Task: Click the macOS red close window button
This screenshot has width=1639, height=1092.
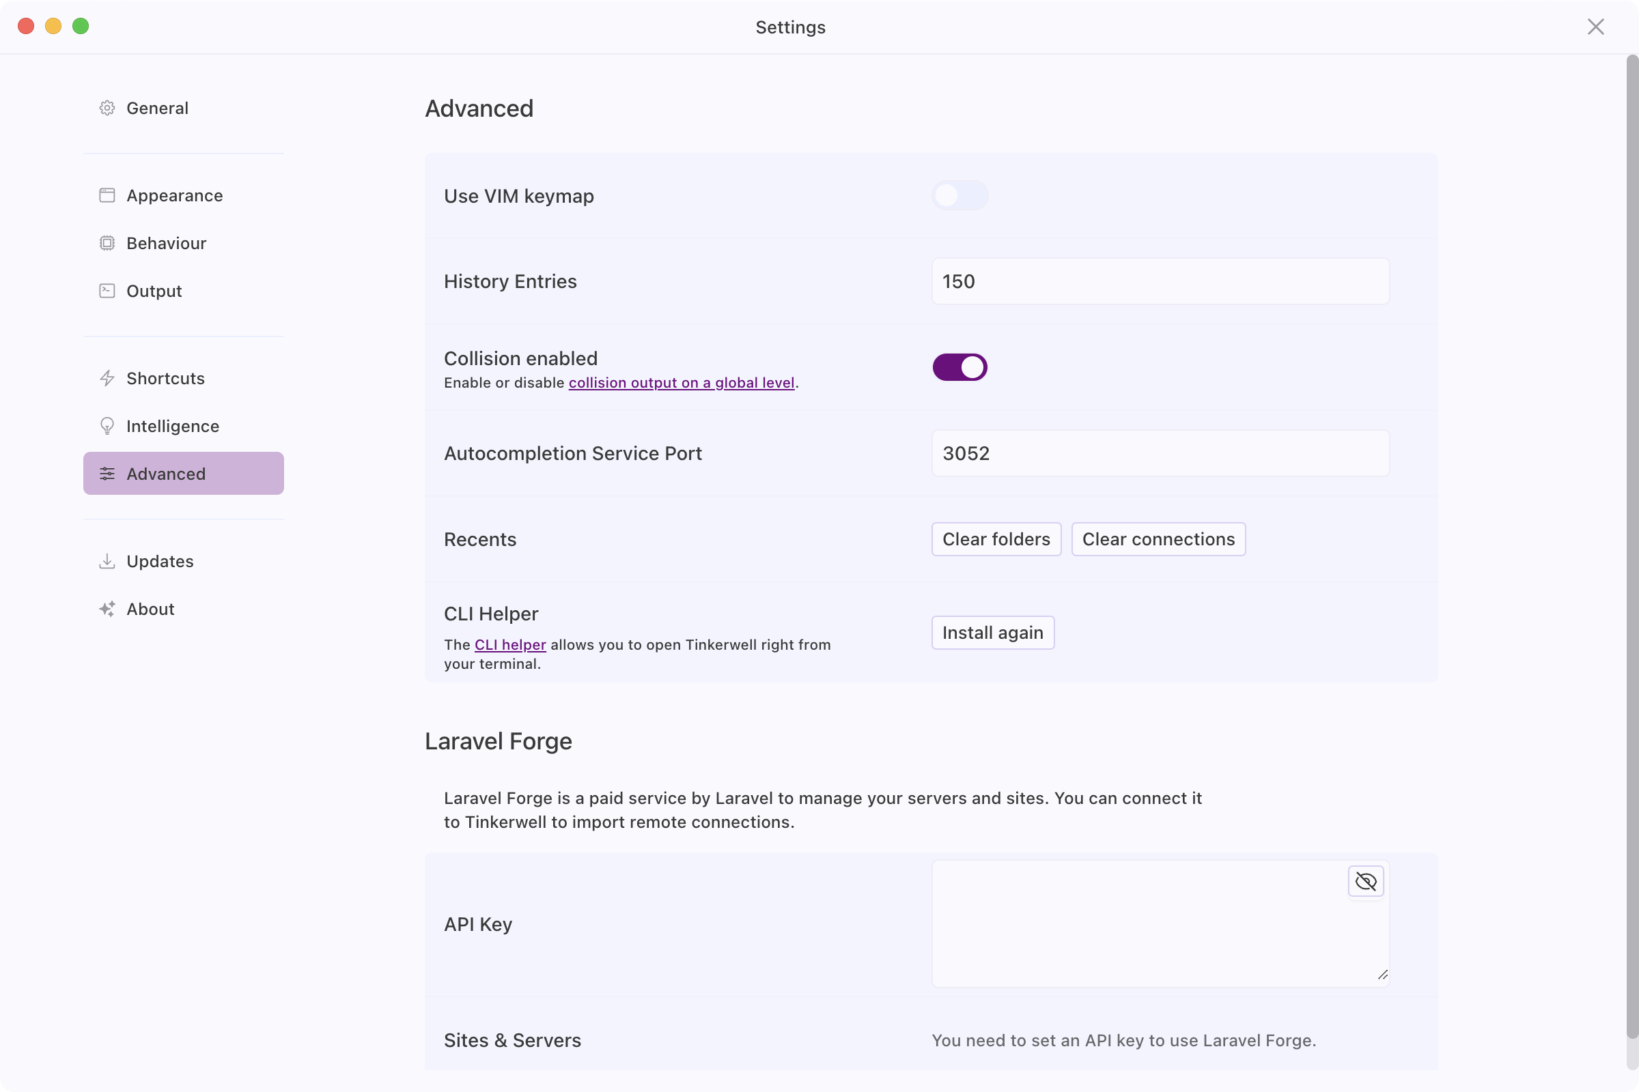Action: click(26, 26)
